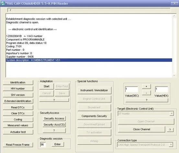Click scroll up arrow in log panel
The width and height of the screenshot is (179, 153).
pyautogui.click(x=174, y=16)
